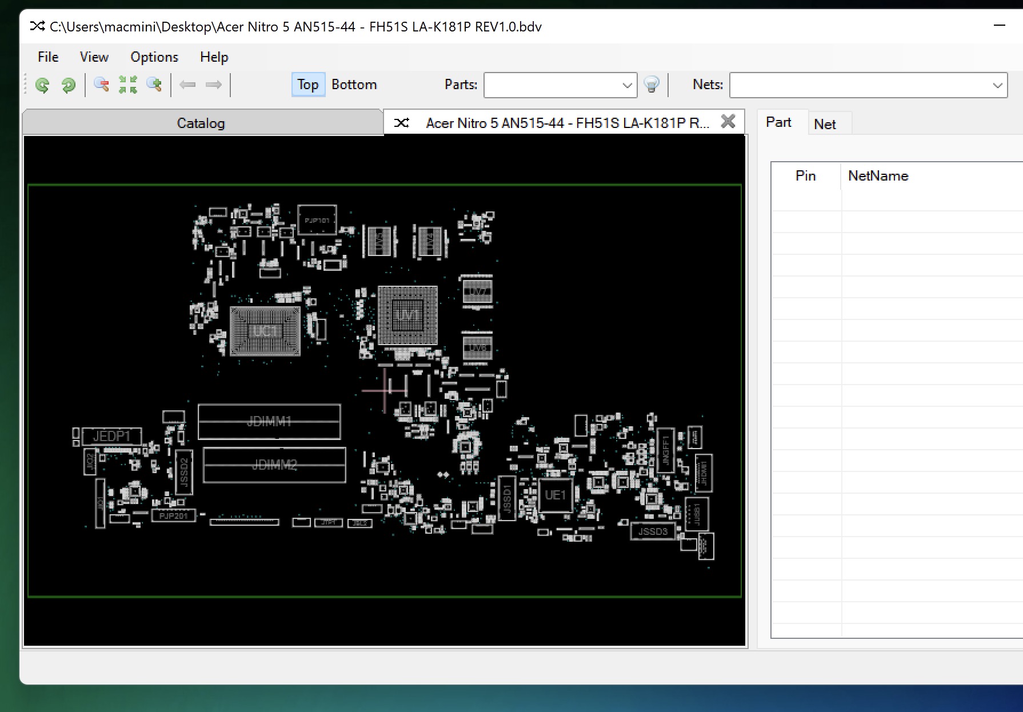The image size is (1023, 712).
Task: Switch to the Bottom board side
Action: (x=354, y=85)
